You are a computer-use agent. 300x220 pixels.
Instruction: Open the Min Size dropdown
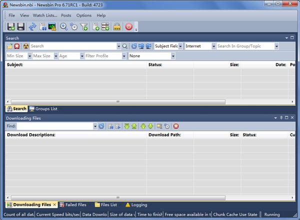coord(29,56)
